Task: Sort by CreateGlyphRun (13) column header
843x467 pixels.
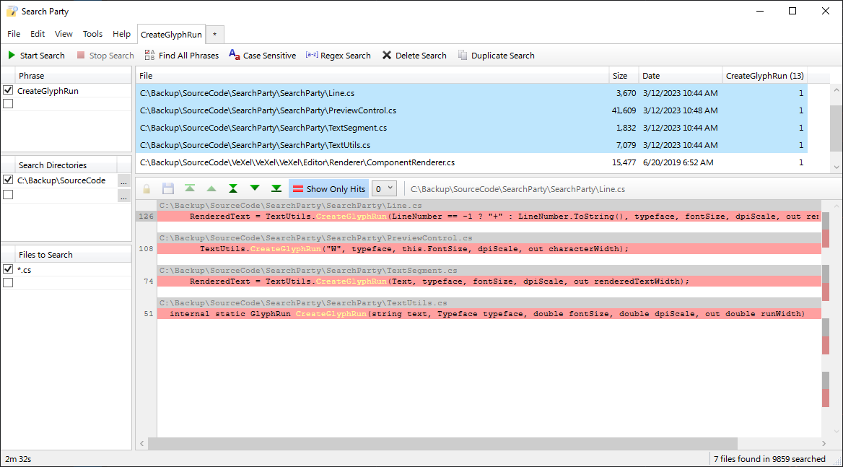Action: (764, 76)
